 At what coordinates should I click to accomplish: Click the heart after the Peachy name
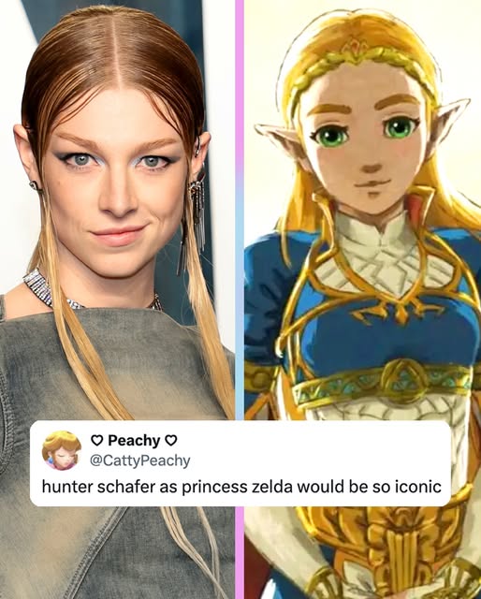(170, 441)
